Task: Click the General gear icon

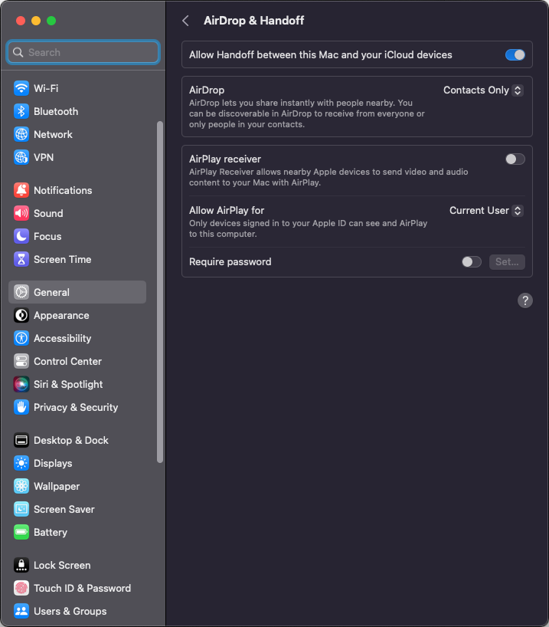Action: click(x=21, y=292)
